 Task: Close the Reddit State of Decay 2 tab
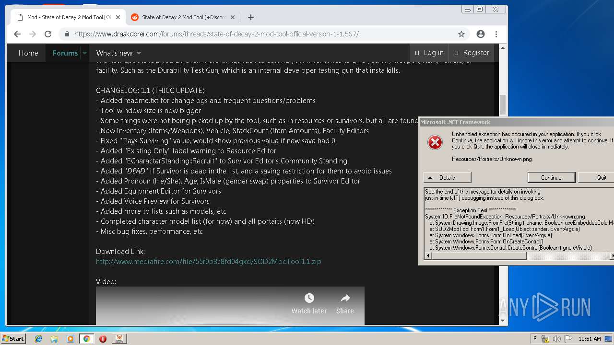pos(233,17)
